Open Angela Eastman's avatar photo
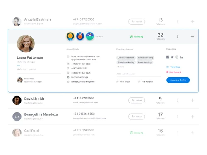The width and height of the screenshot is (207, 155). click(x=17, y=21)
